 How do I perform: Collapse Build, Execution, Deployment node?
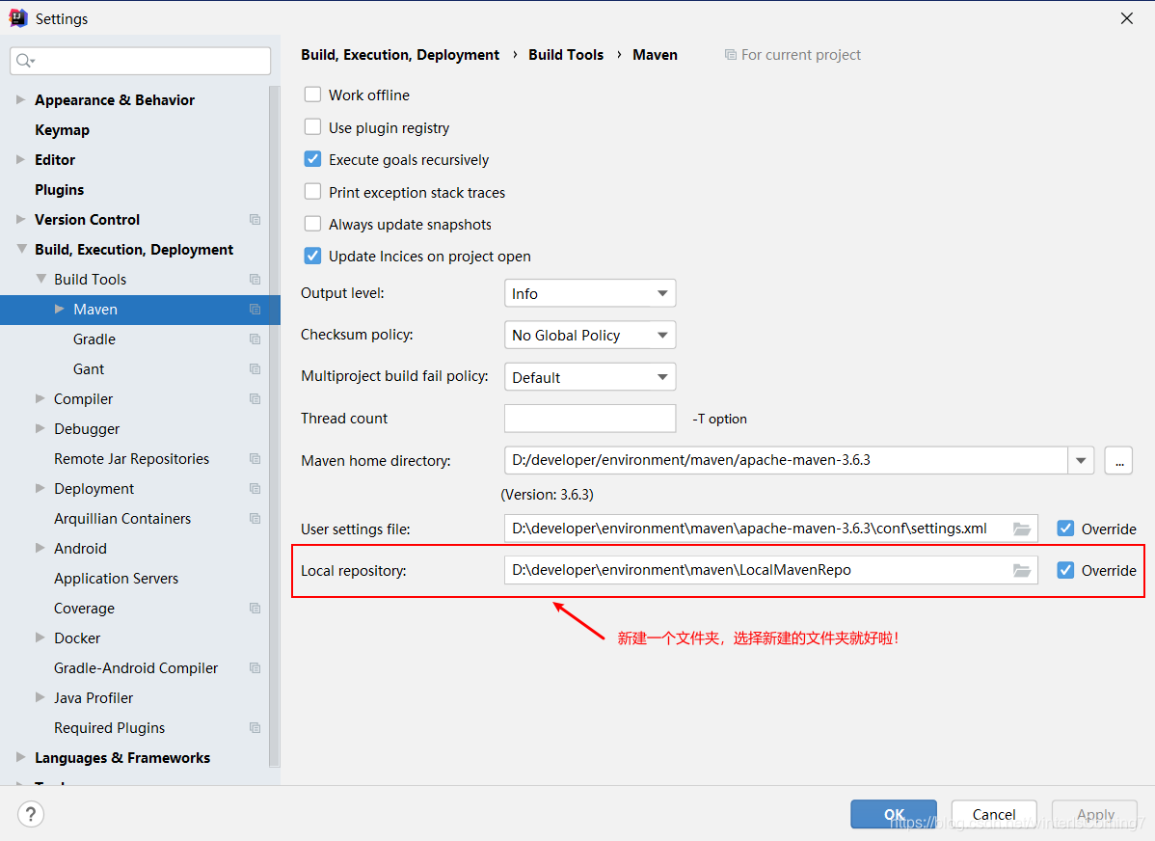pyautogui.click(x=21, y=249)
